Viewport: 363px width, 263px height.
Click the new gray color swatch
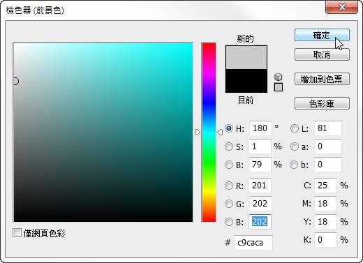coord(246,57)
